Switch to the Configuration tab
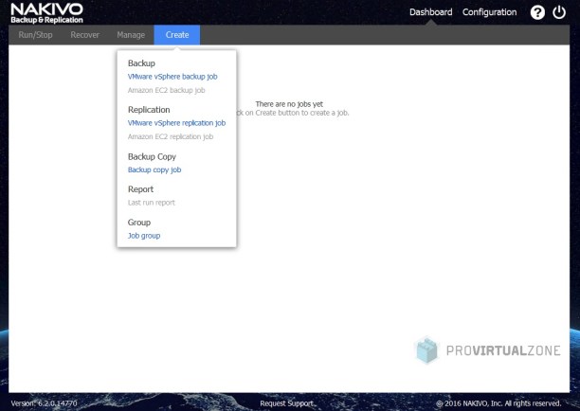The width and height of the screenshot is (580, 411). pos(489,12)
